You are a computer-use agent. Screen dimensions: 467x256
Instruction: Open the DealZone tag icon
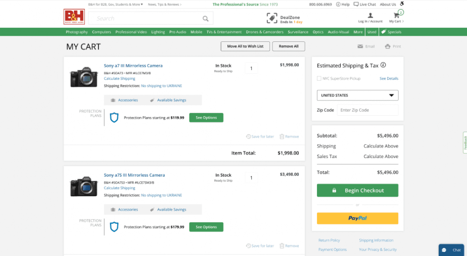click(x=271, y=18)
